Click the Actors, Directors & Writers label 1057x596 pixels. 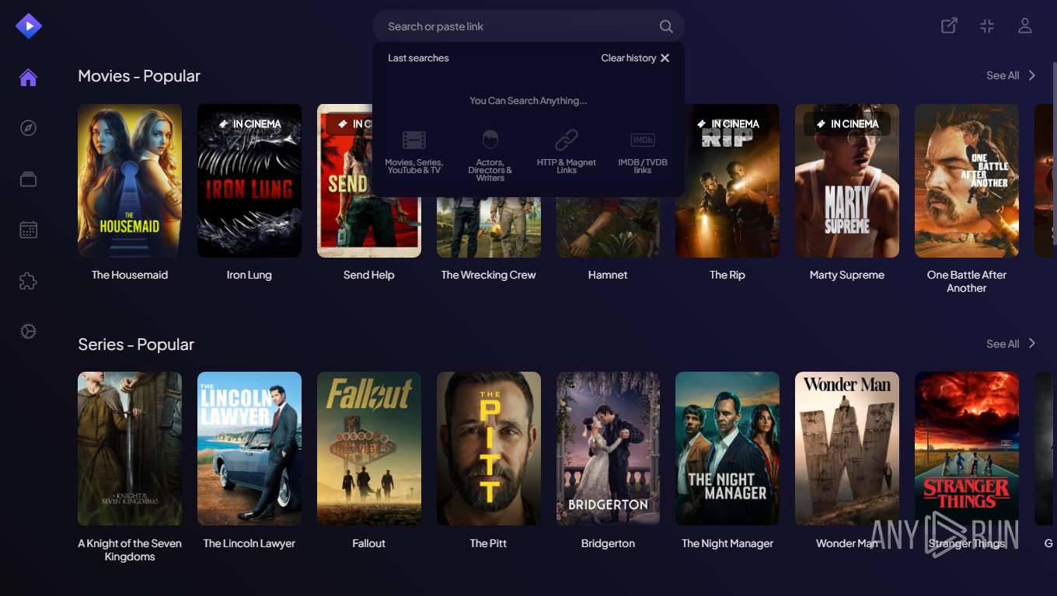[490, 170]
